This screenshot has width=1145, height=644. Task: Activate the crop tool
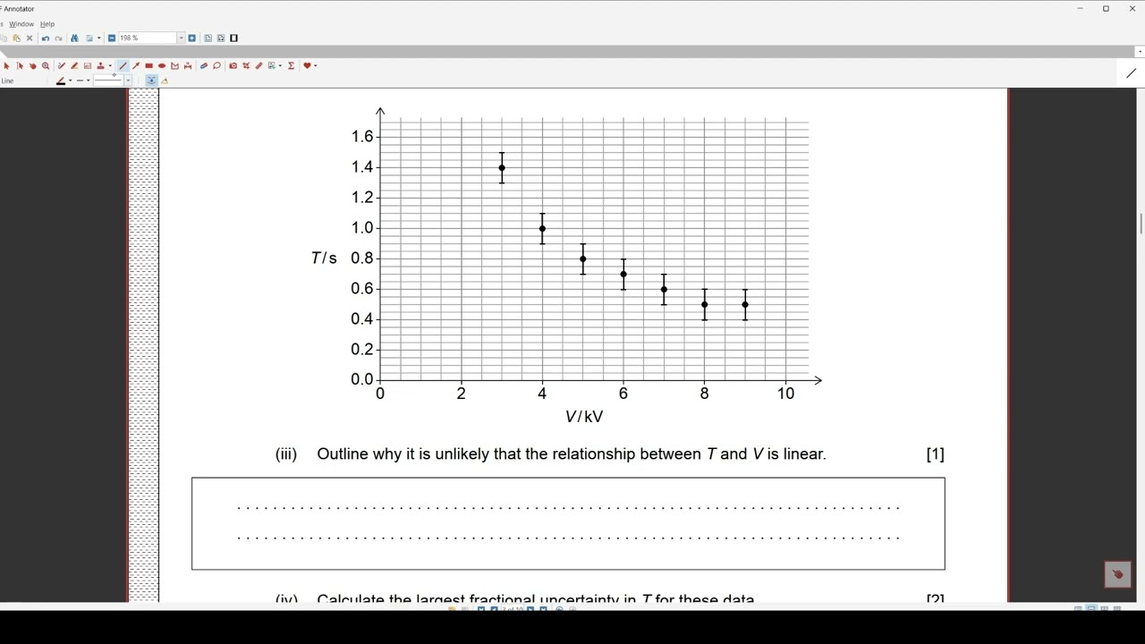point(246,66)
